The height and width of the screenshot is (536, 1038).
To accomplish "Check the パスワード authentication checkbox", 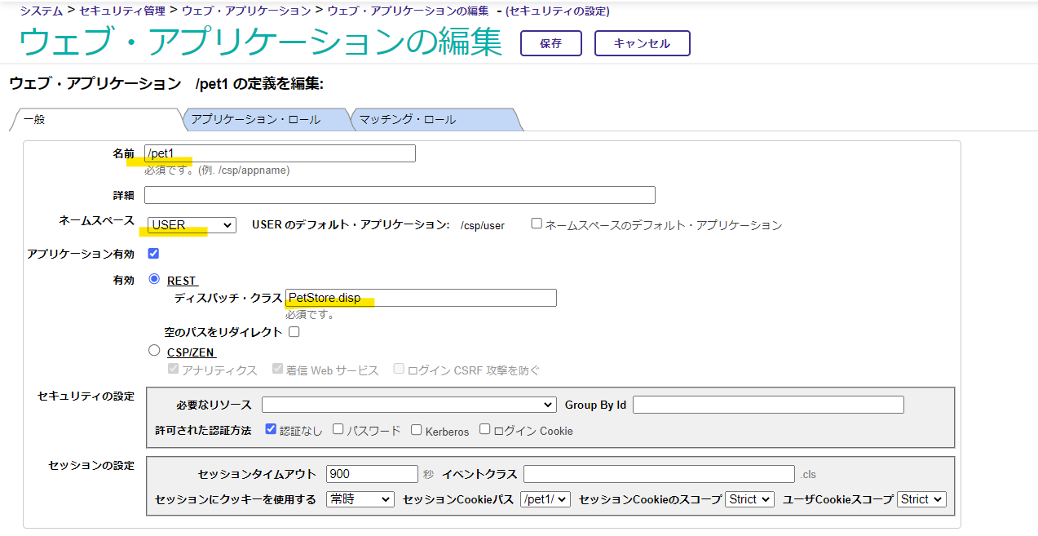I will pyautogui.click(x=338, y=429).
